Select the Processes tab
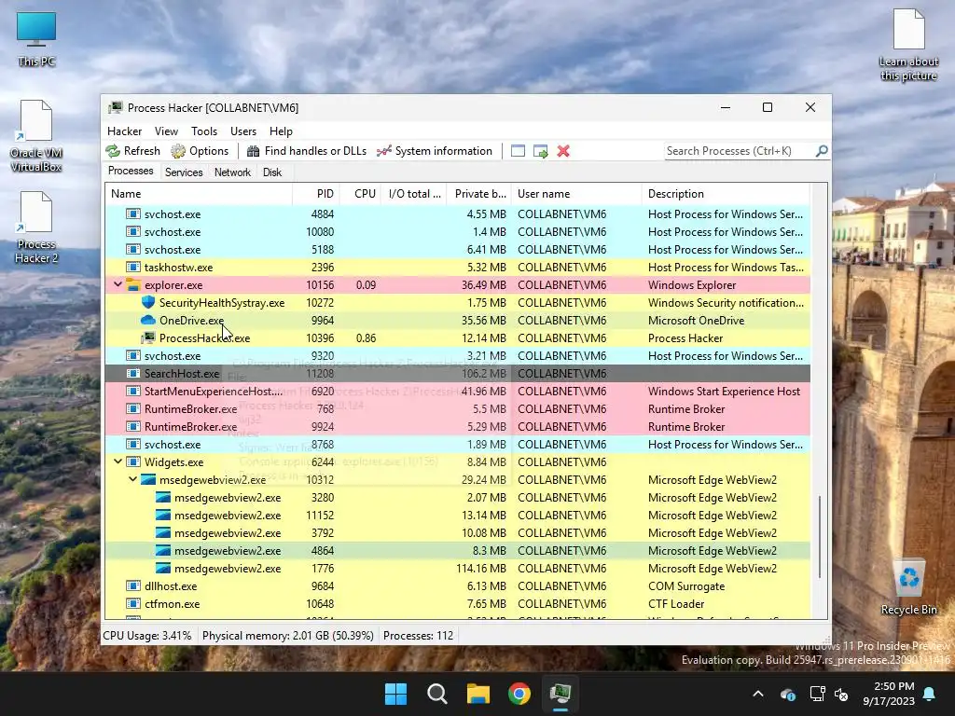 coord(131,172)
